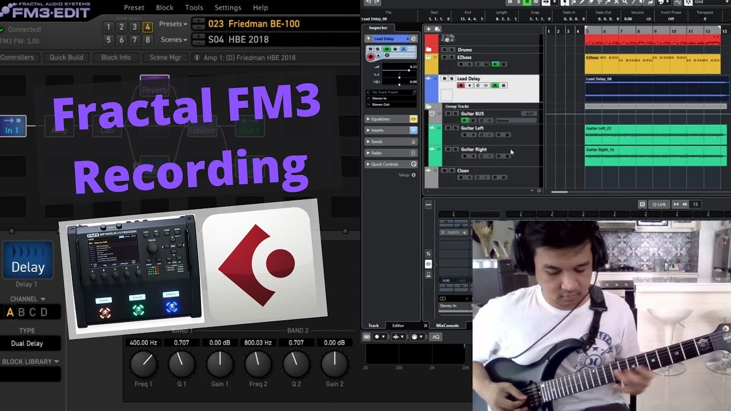Click the Q-Link button
The image size is (731, 411).
click(659, 204)
